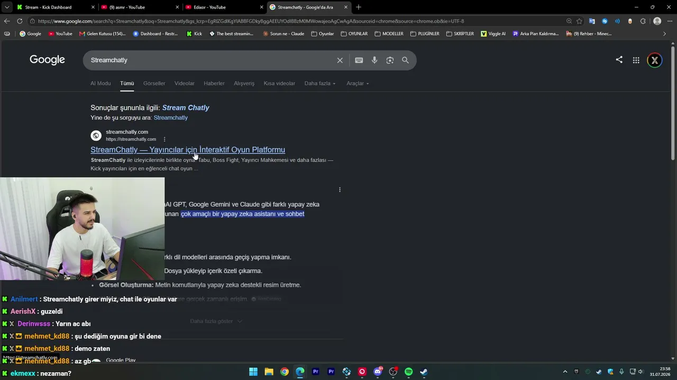Select the AI Modu search tab
Image resolution: width=677 pixels, height=380 pixels.
tap(100, 83)
